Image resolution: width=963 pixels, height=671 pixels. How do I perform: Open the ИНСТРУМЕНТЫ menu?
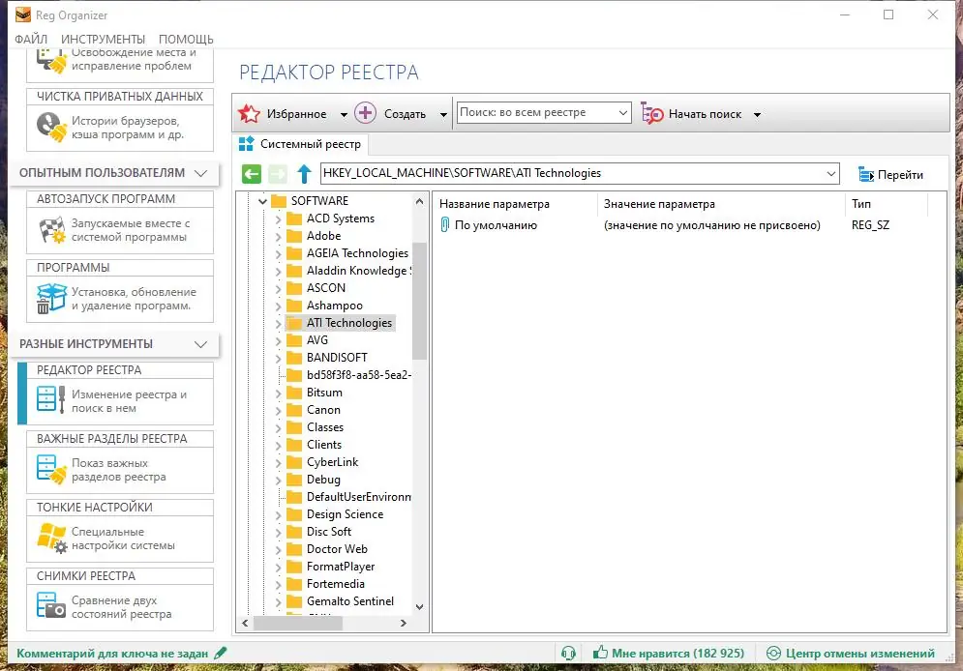click(104, 40)
